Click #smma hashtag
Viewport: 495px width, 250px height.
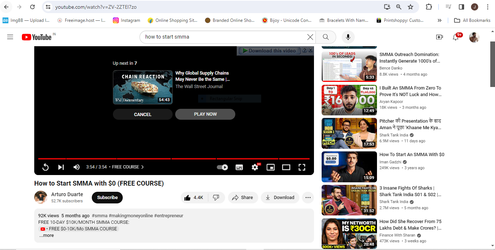(x=99, y=215)
